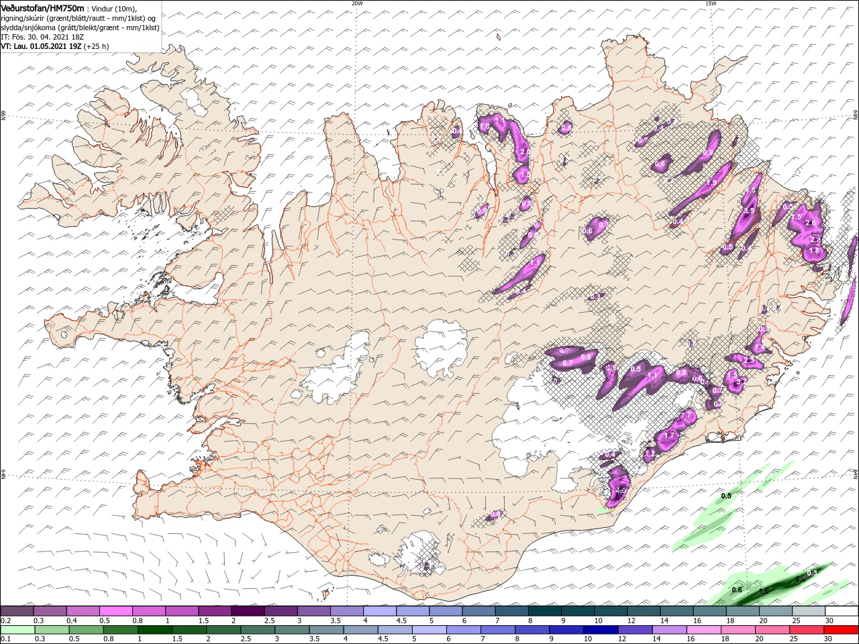859x644 pixels.
Task: Select the valid time line 'VT: Lau. 01.05.2021 19Z'
Action: pyautogui.click(x=41, y=46)
